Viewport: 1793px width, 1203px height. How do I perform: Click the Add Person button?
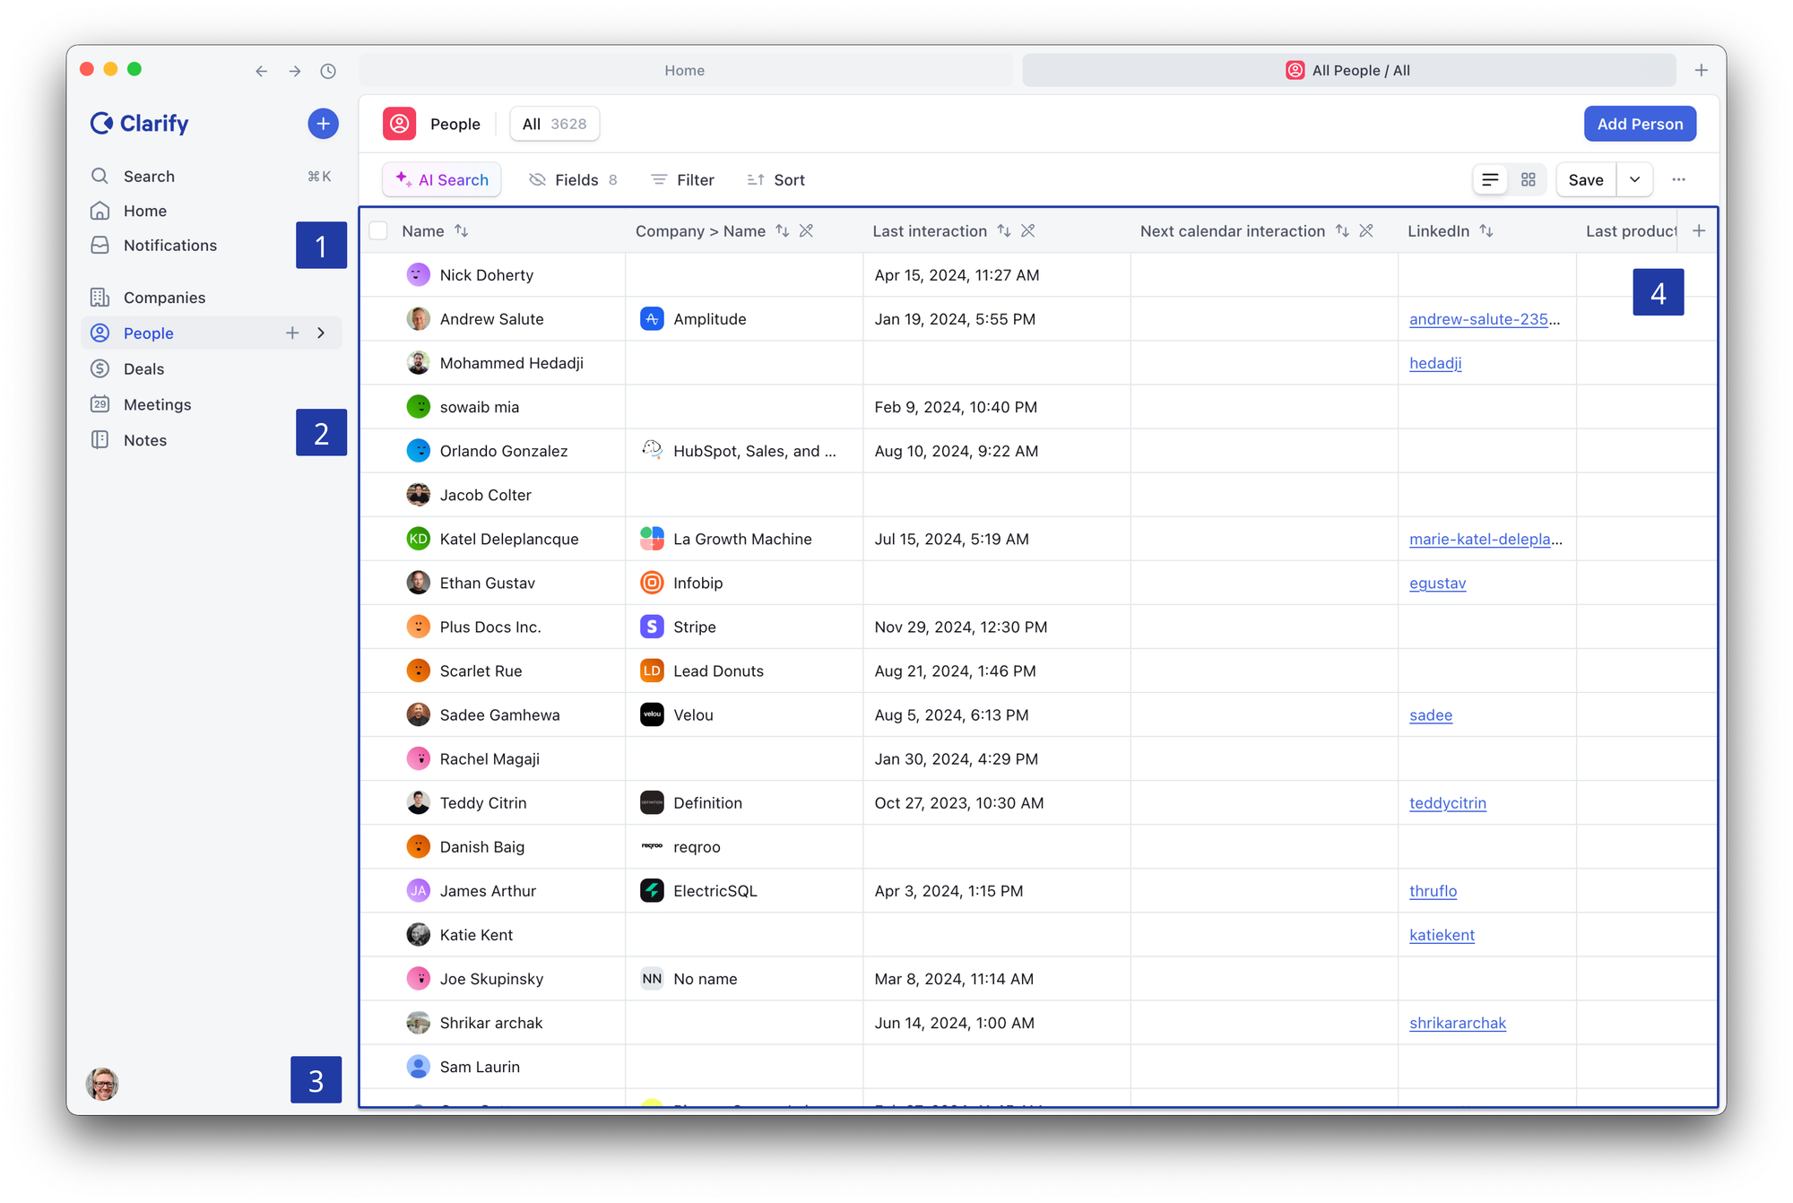(x=1639, y=124)
